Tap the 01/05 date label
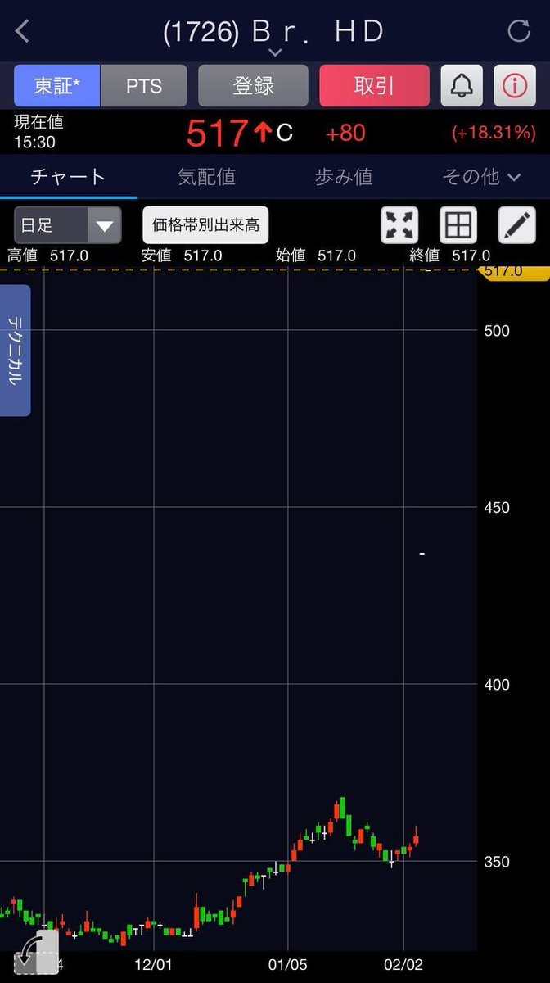 [x=287, y=965]
